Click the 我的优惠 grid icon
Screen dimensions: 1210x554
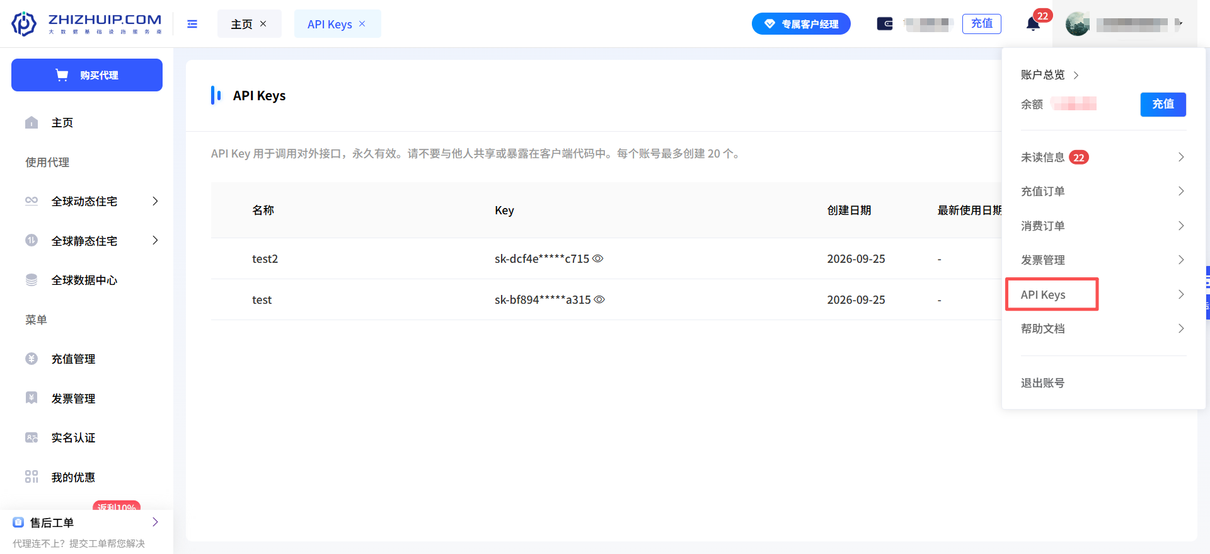pyautogui.click(x=32, y=476)
